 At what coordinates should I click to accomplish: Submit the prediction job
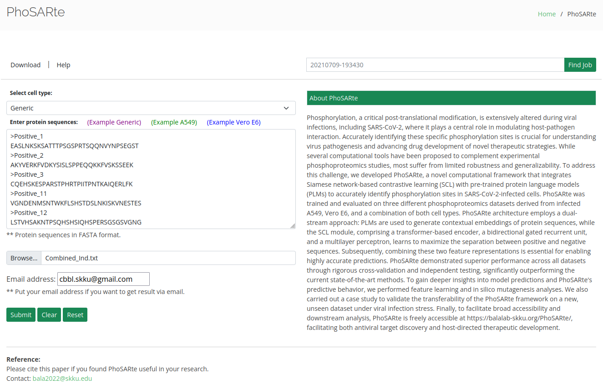coord(21,315)
